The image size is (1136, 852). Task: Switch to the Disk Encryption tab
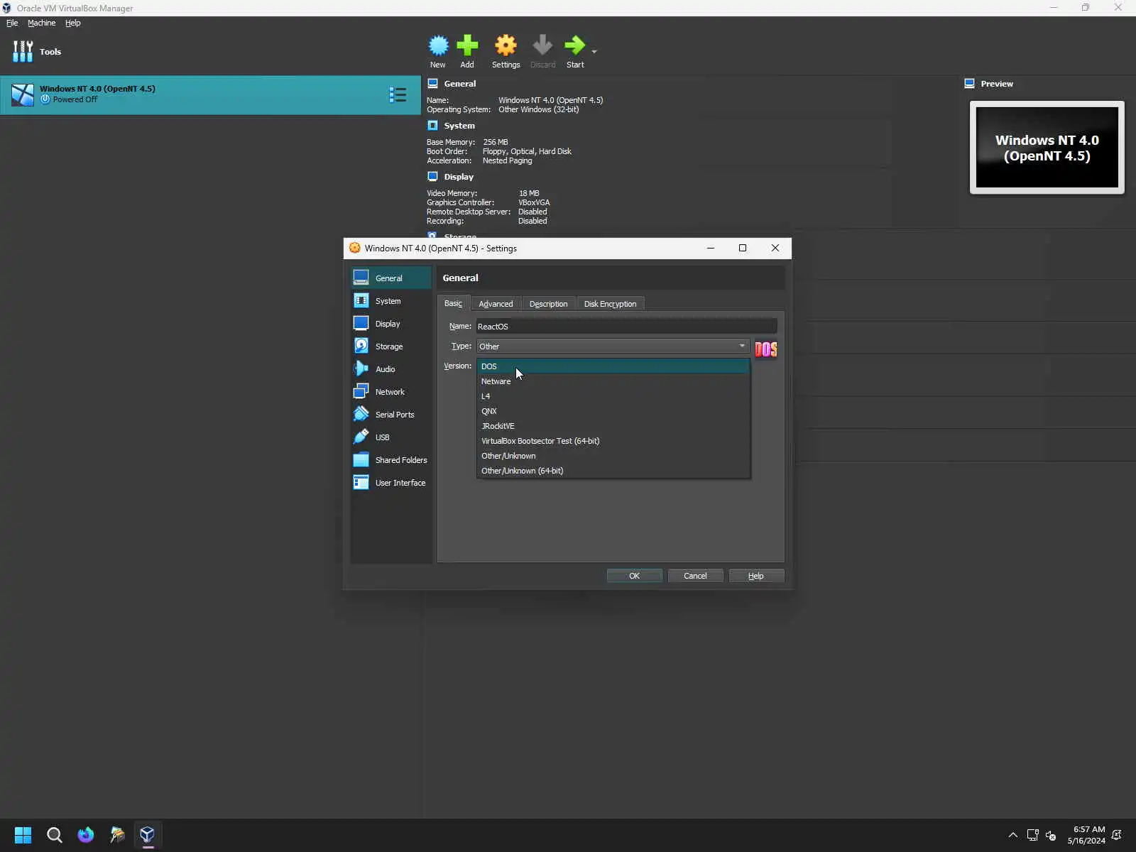tap(610, 304)
